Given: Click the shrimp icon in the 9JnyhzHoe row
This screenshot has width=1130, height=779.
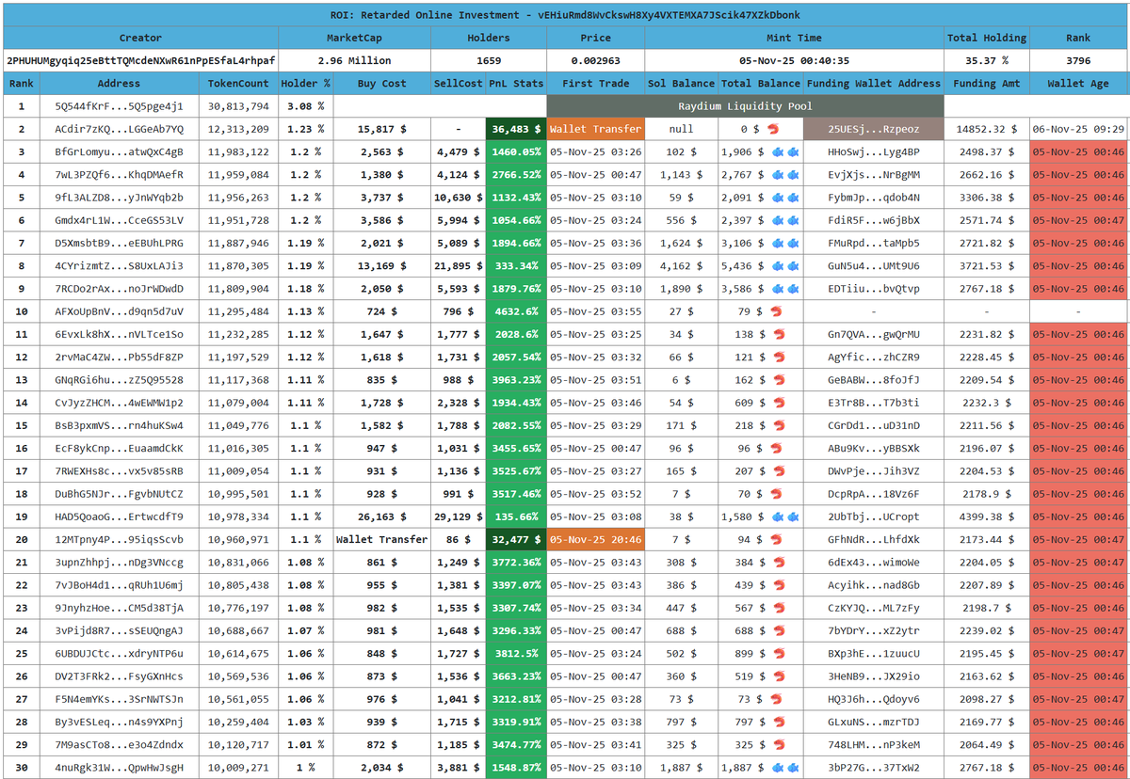Looking at the screenshot, I should coord(779,608).
